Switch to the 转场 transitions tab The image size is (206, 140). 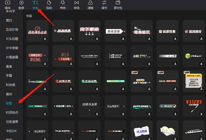point(77,5)
